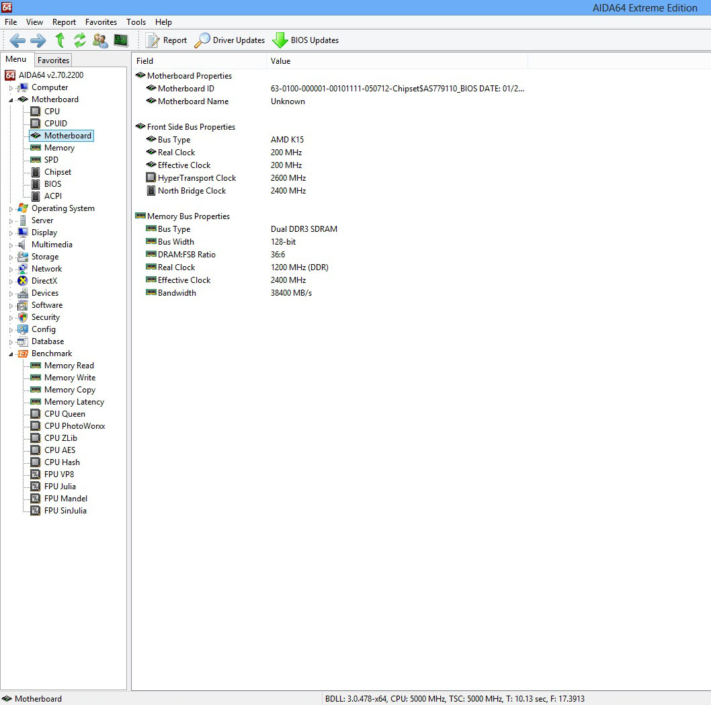The height and width of the screenshot is (705, 711).
Task: Open the Favorites menu
Action: click(x=101, y=22)
